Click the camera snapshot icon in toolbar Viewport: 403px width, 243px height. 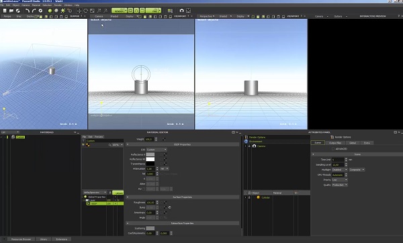click(182, 11)
